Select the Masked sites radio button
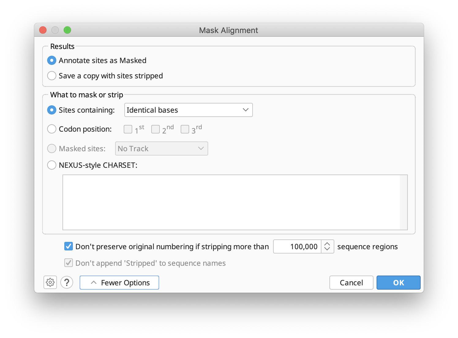Viewport: 458px width, 338px height. (52, 148)
